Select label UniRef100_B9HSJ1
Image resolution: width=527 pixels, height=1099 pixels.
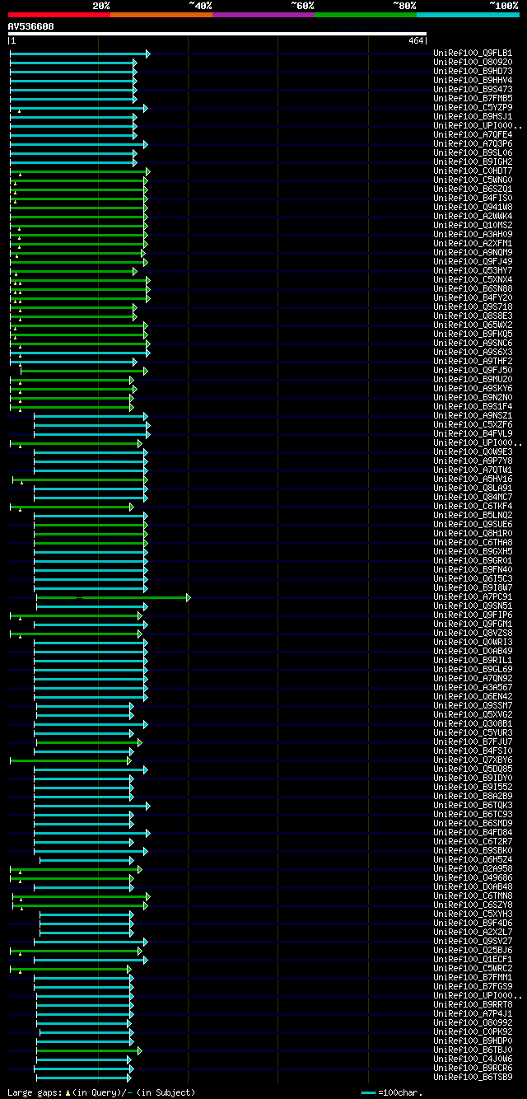(473, 116)
